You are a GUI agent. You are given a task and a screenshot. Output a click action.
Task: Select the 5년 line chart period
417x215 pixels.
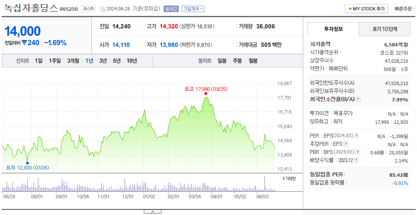(117, 61)
